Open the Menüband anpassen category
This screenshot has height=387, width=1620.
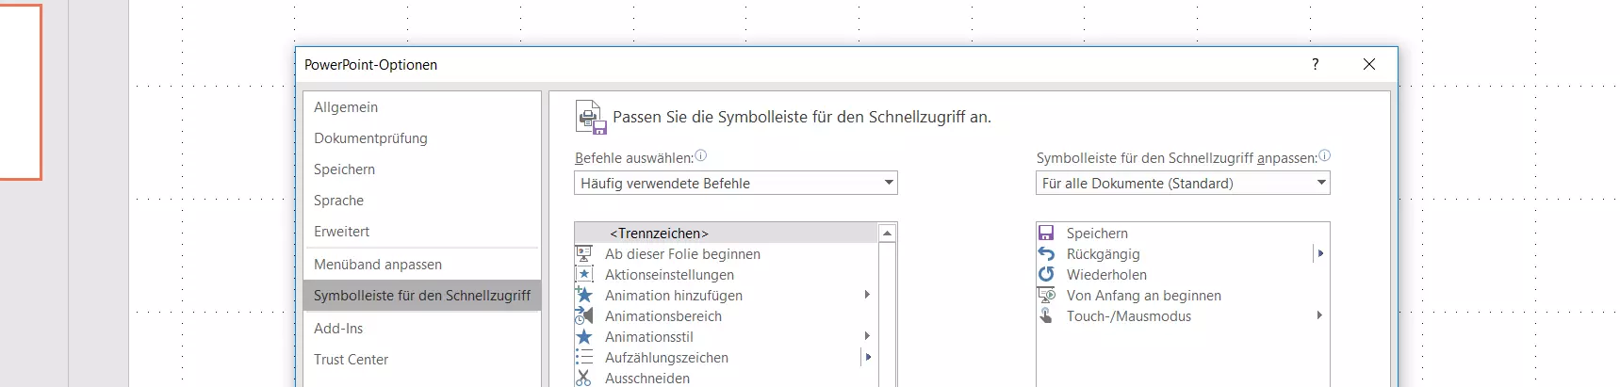coord(422,265)
